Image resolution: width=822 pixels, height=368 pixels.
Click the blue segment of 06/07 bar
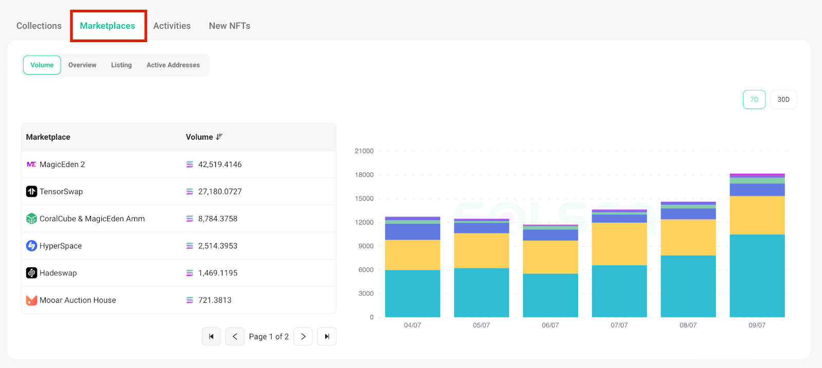click(x=550, y=235)
